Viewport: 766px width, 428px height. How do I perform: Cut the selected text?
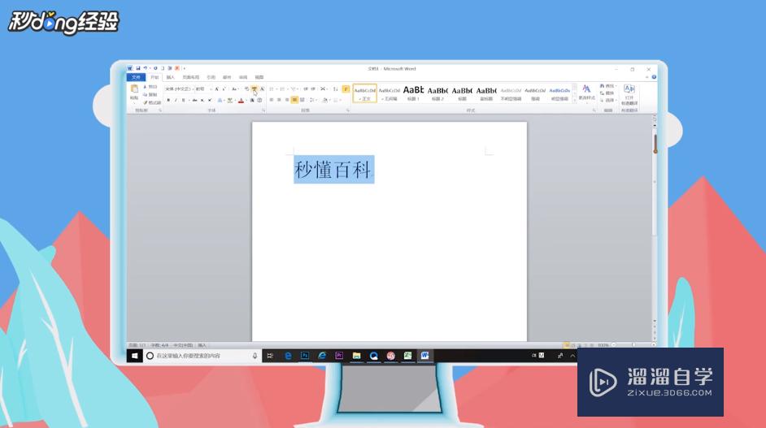[150, 86]
